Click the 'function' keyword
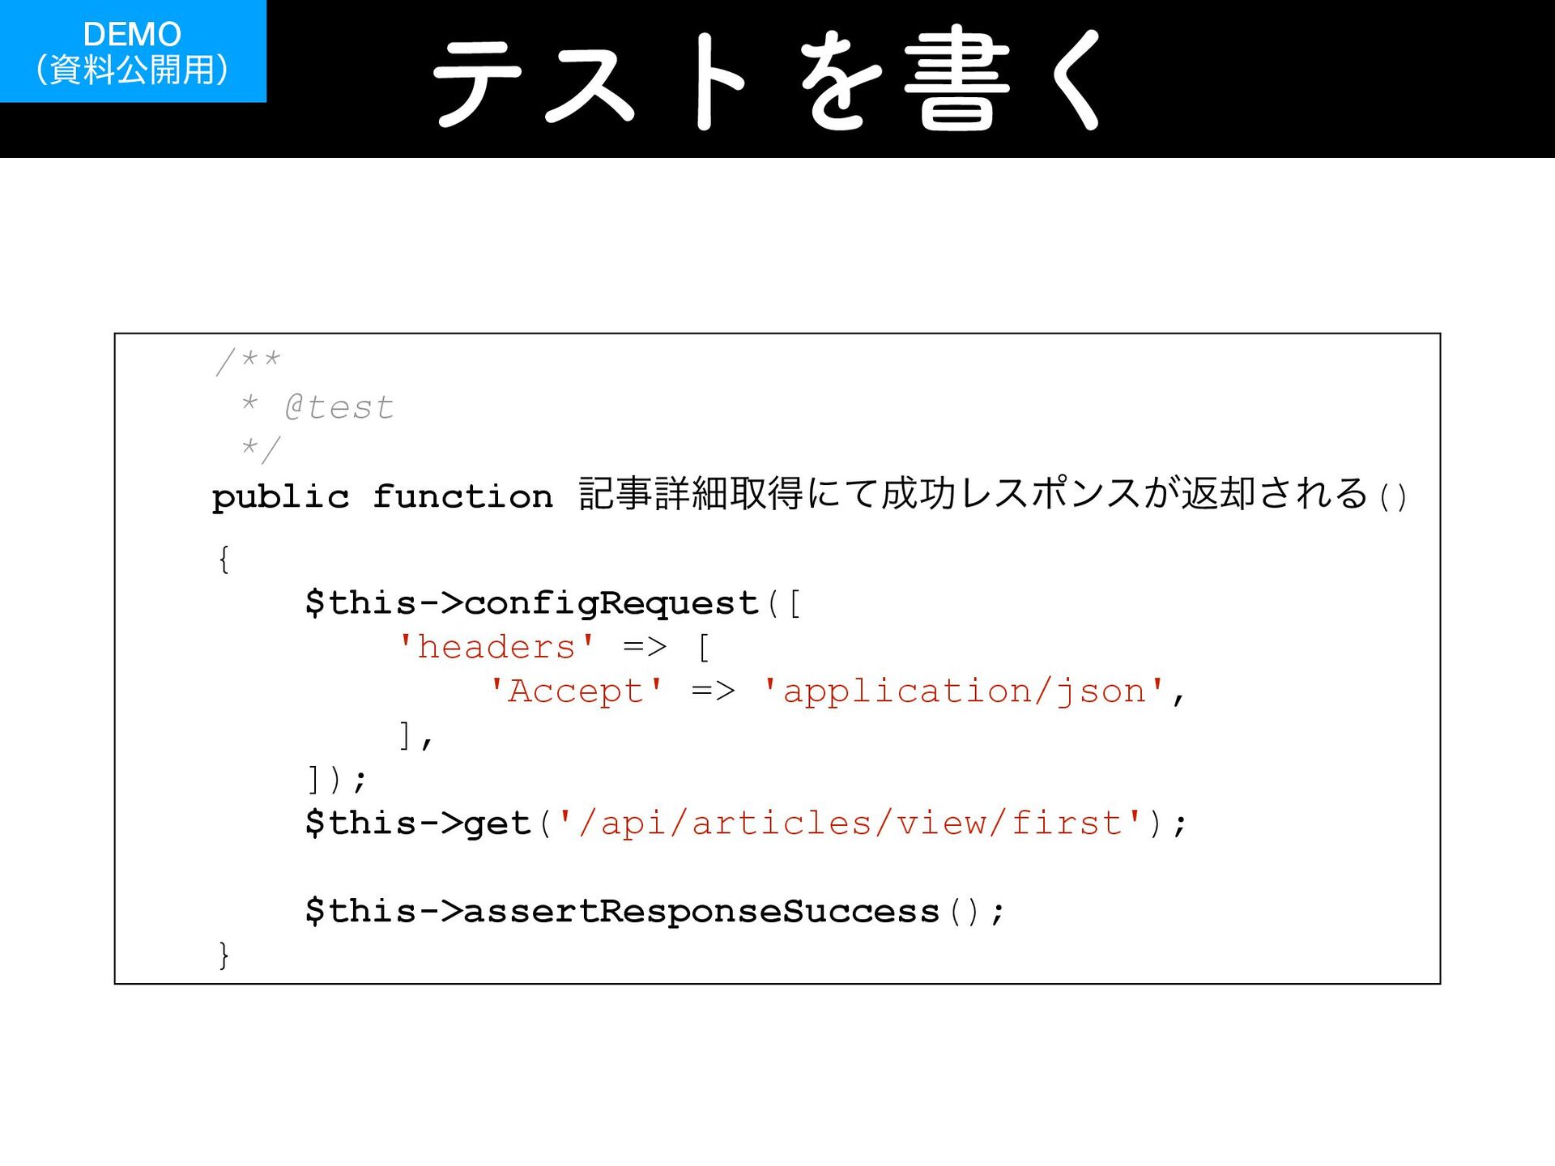This screenshot has height=1166, width=1555. click(x=462, y=496)
